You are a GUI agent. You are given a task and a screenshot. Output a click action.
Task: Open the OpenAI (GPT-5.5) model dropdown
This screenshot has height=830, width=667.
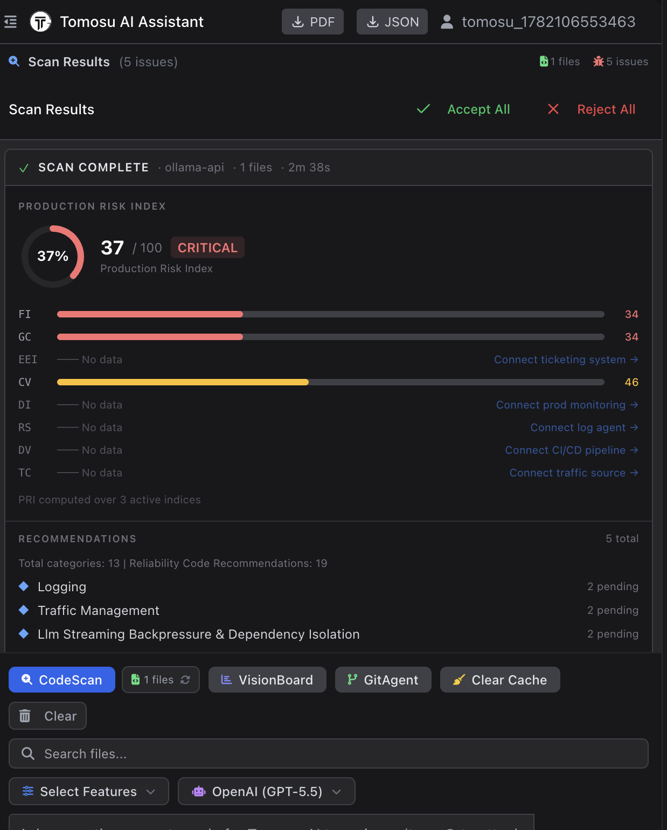pos(267,791)
